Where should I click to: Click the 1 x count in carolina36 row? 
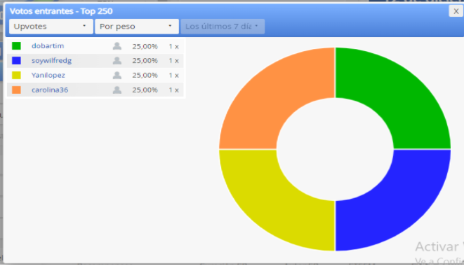tap(173, 90)
